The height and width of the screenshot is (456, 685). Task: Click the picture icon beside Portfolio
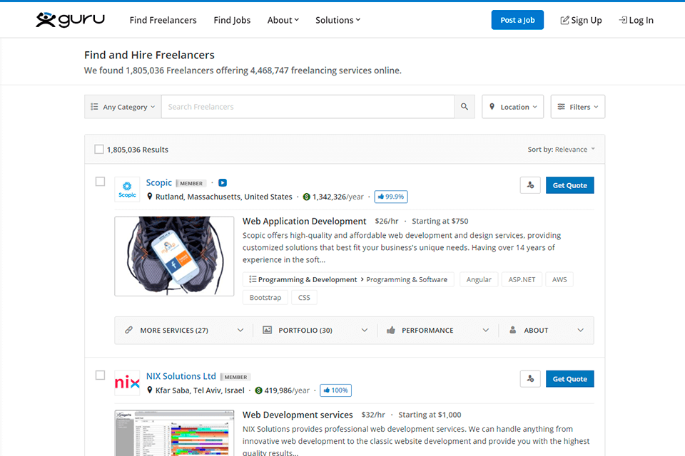[x=267, y=330]
